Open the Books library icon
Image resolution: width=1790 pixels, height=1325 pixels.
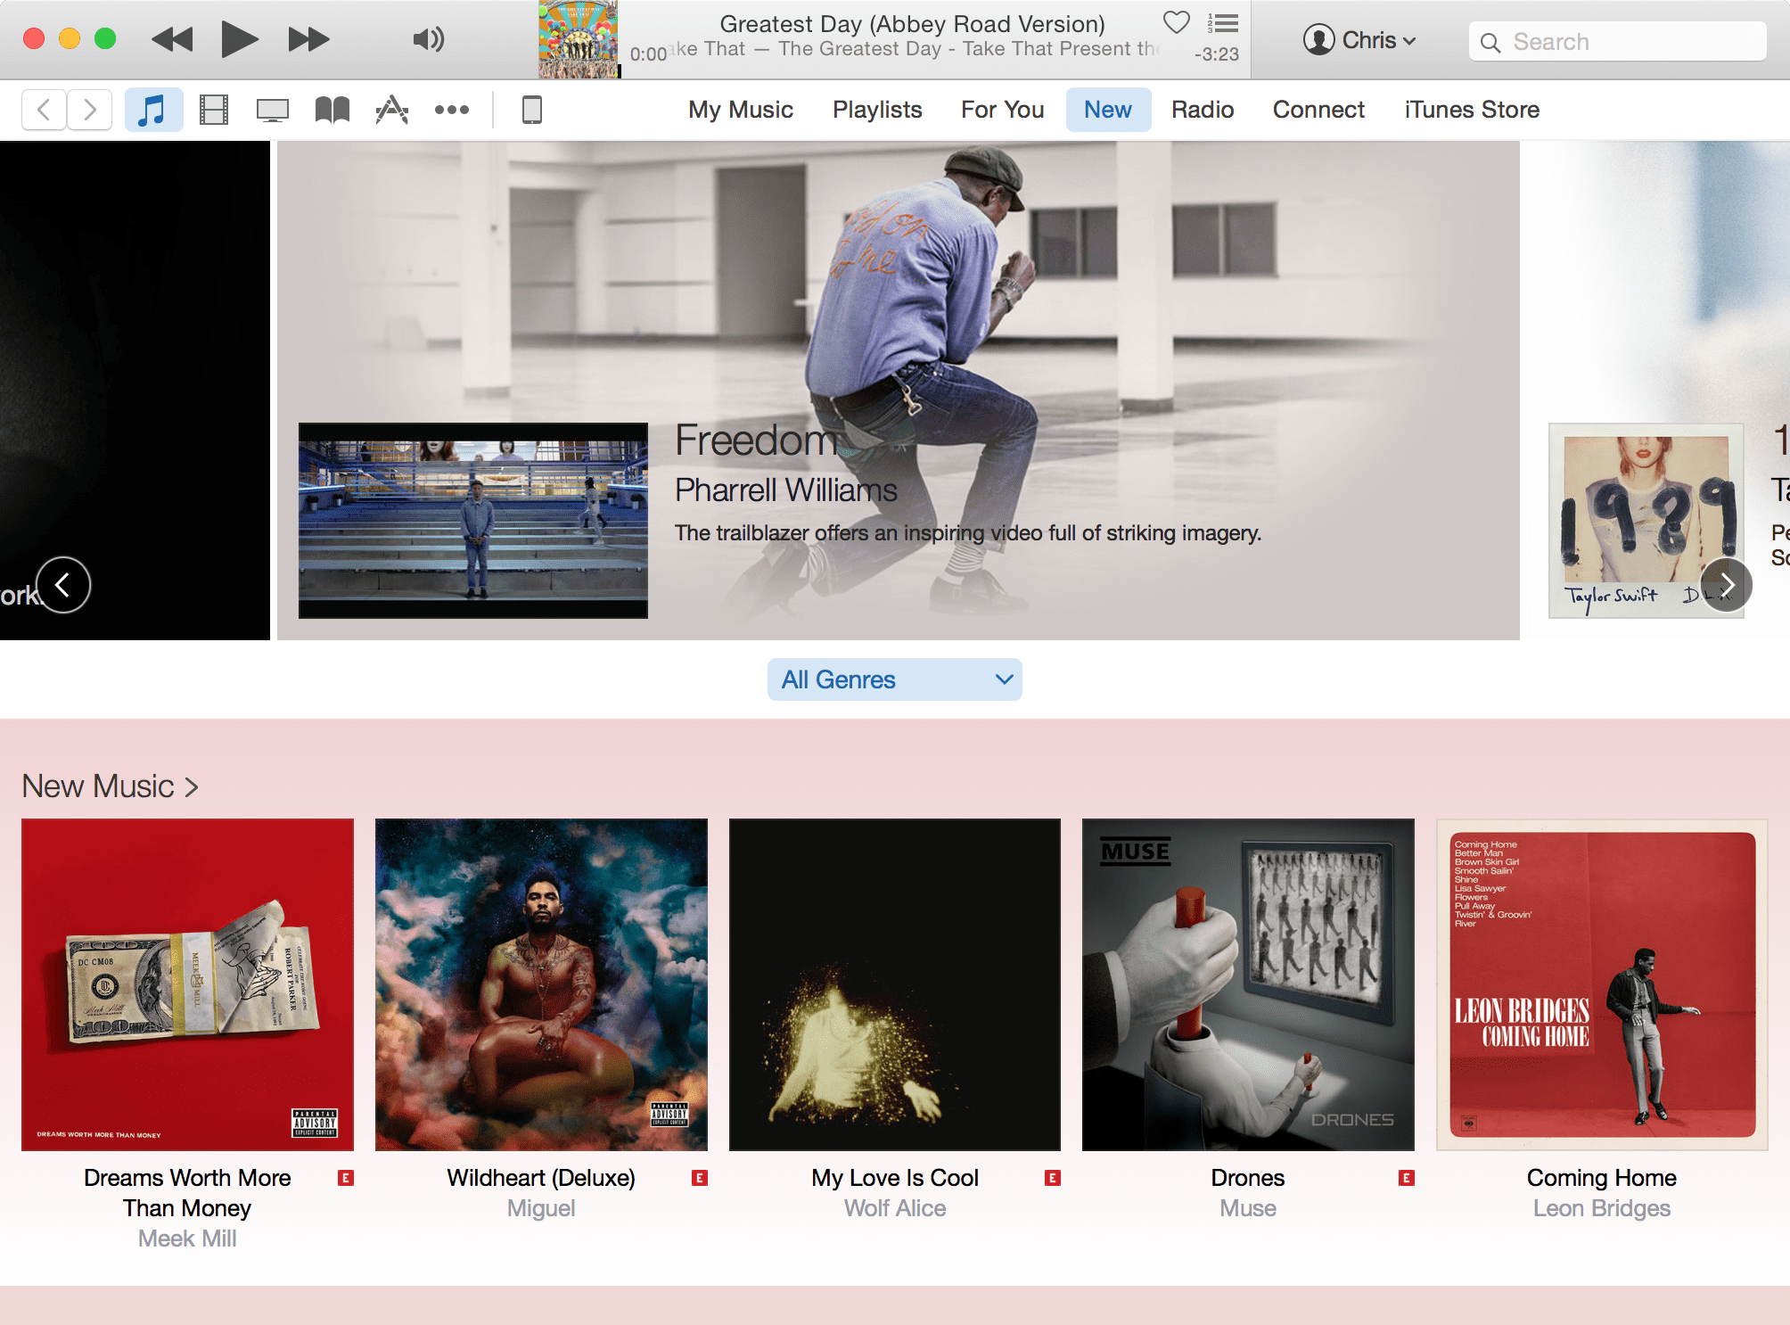pos(332,110)
